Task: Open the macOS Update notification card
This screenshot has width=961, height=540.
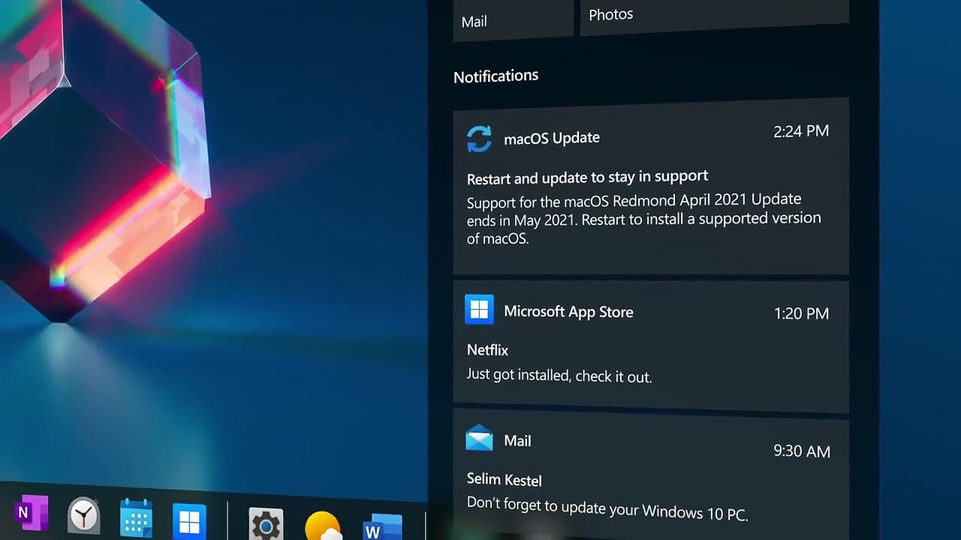Action: tap(651, 186)
